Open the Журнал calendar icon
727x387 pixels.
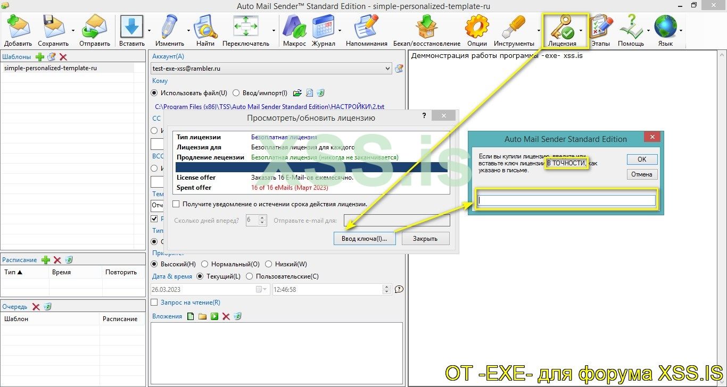tap(323, 27)
